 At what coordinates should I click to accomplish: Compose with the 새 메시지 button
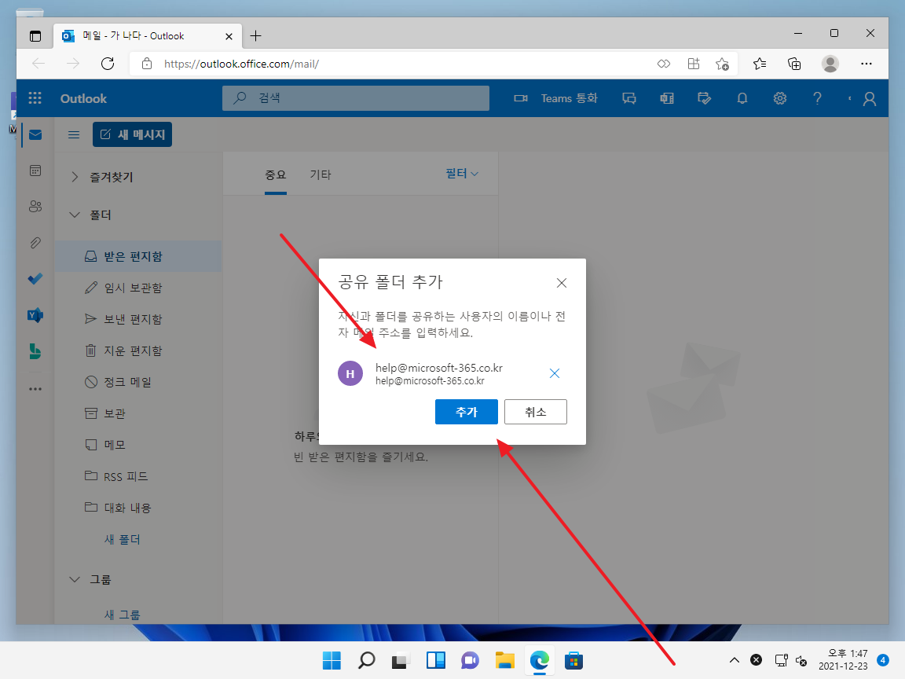(x=132, y=134)
